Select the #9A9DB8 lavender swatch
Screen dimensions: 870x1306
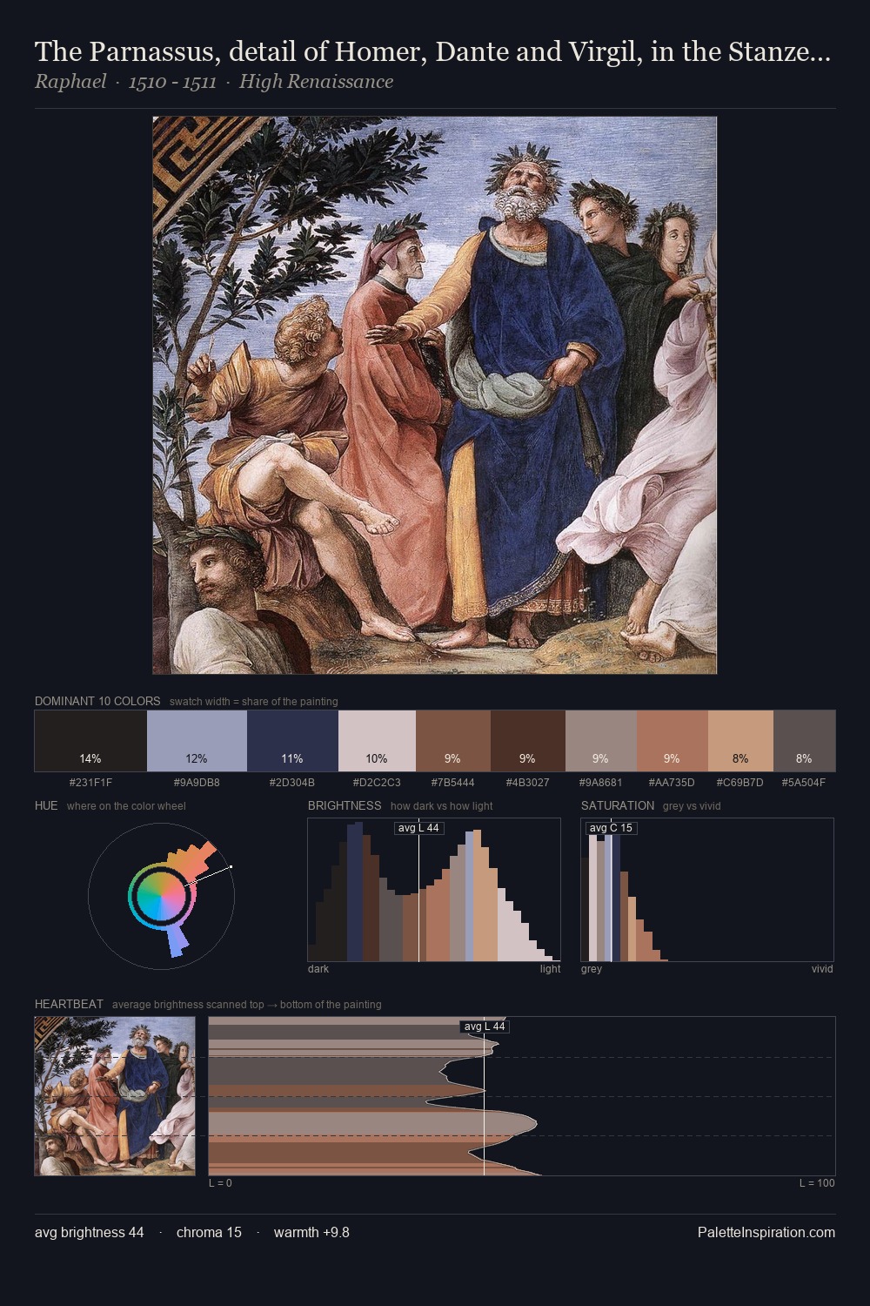point(197,741)
